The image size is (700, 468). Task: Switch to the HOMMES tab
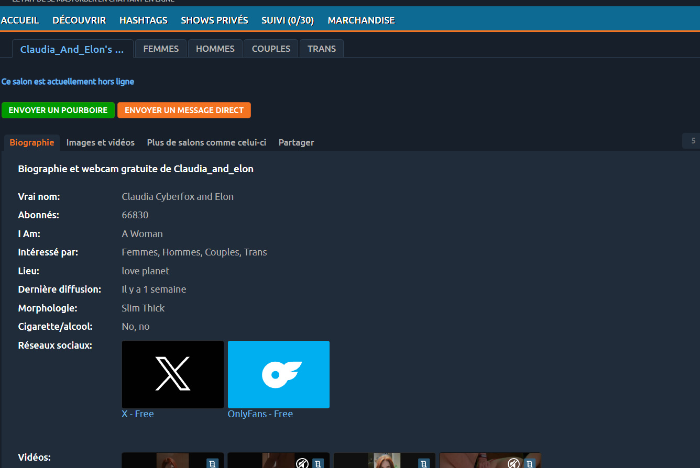click(x=215, y=49)
